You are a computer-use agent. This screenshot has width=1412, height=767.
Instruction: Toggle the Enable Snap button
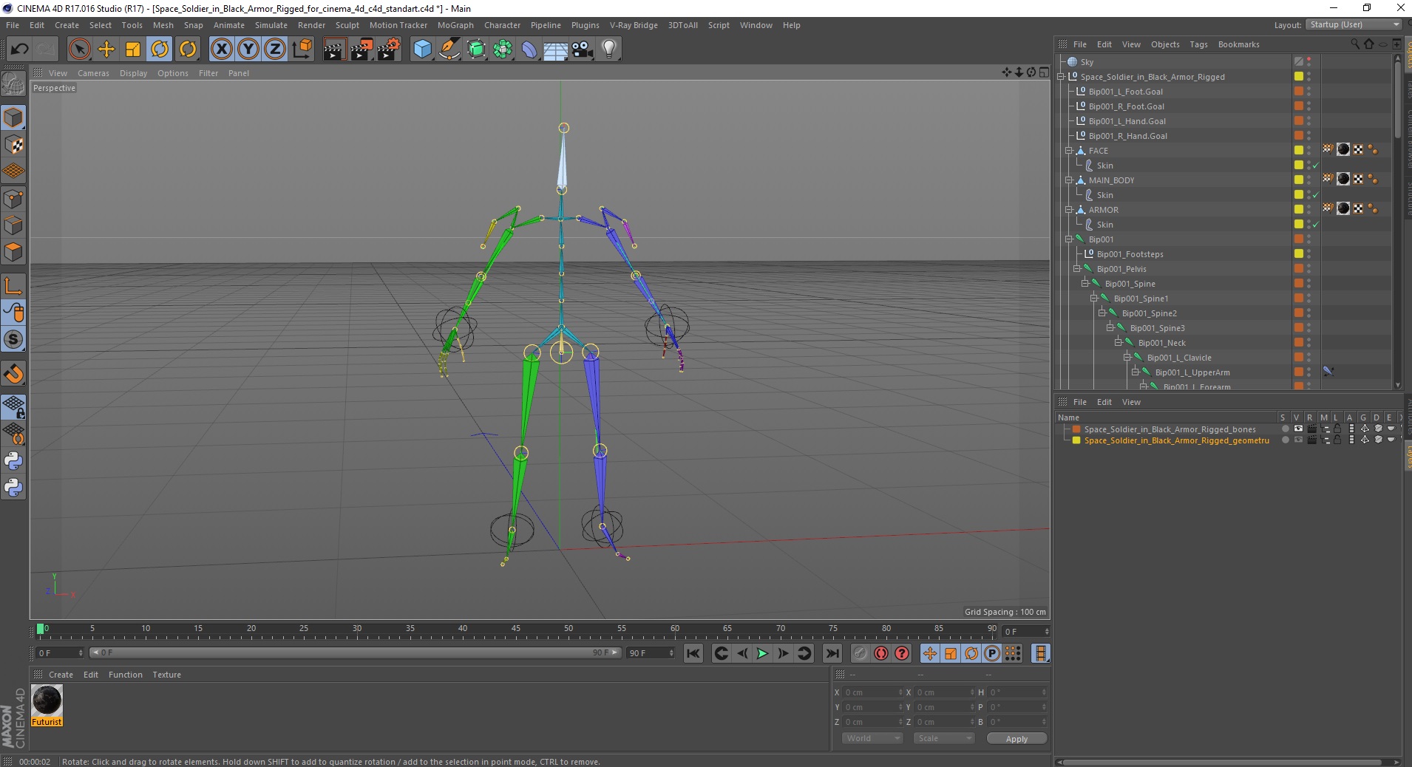point(13,374)
